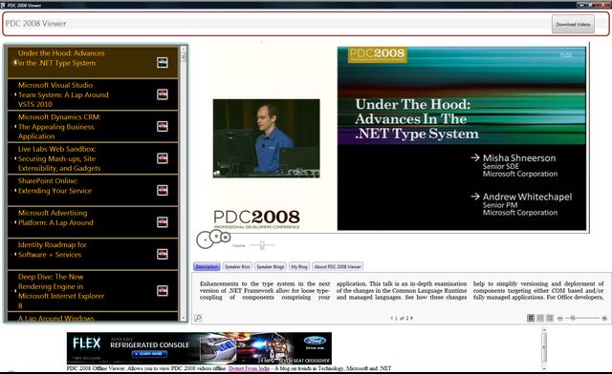612x374 pixels.
Task: Click the PDC 2008 Viewer header title
Action: [x=36, y=23]
